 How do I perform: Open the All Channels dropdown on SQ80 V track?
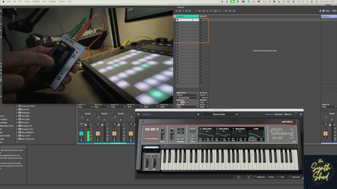tap(187, 98)
